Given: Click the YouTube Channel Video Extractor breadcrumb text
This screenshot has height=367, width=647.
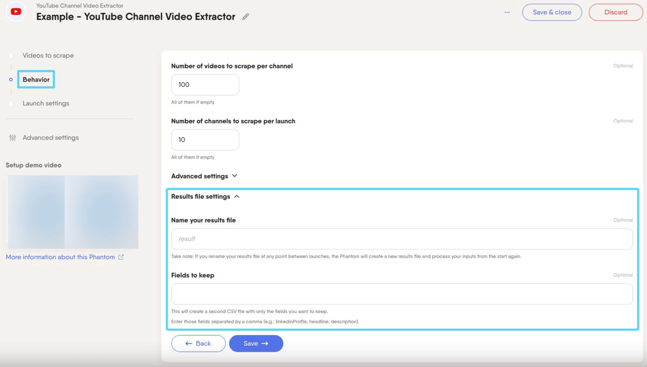Looking at the screenshot, I should (x=80, y=6).
